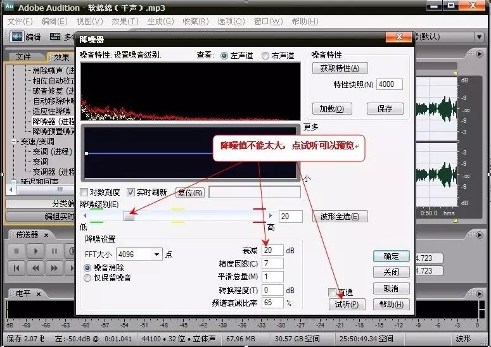This screenshot has height=347, width=491.
Task: Click 平滑总量(M) input field
Action: click(272, 277)
